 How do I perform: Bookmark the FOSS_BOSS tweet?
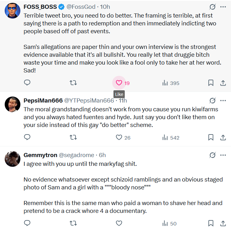tap(211, 83)
